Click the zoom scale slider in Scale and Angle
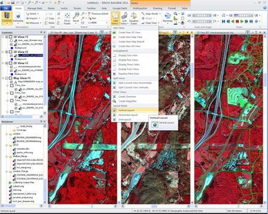The image size is (268, 214). (x=202, y=15)
